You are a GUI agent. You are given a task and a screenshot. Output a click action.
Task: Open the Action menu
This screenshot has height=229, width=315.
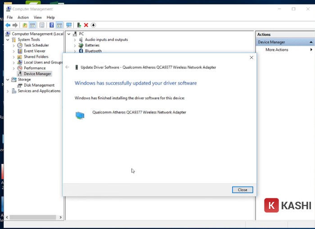click(x=23, y=17)
